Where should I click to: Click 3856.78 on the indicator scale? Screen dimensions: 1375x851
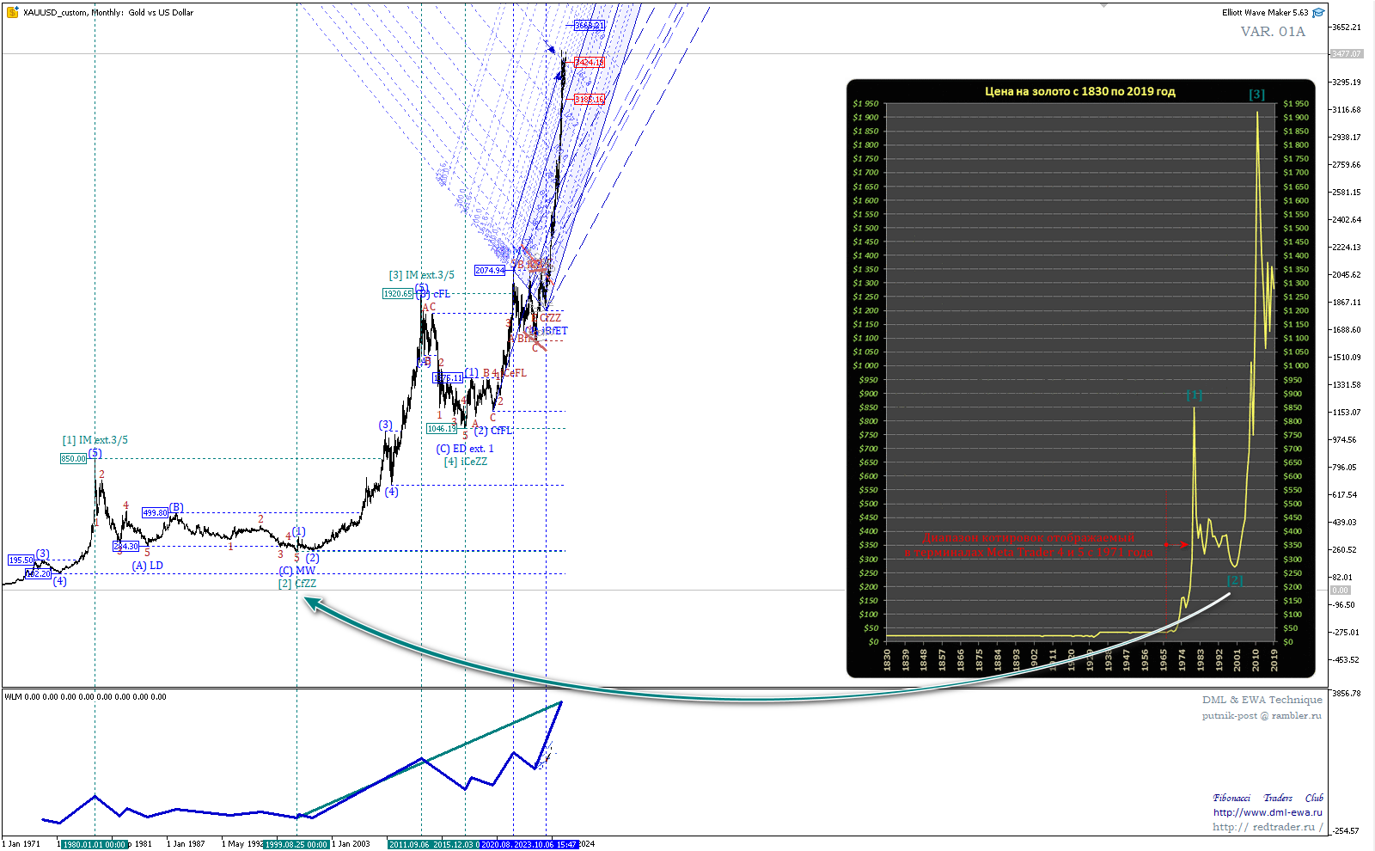point(1347,693)
